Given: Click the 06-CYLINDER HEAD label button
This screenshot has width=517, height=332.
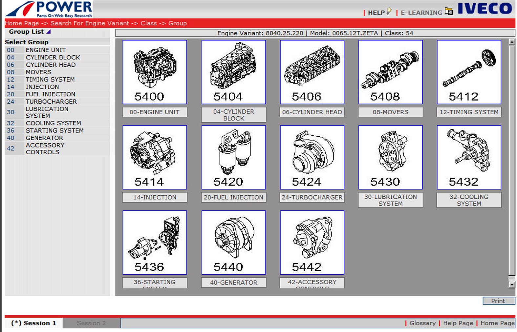Looking at the screenshot, I should pos(312,112).
